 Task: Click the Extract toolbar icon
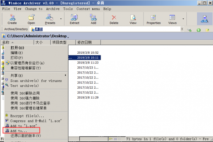75,18
